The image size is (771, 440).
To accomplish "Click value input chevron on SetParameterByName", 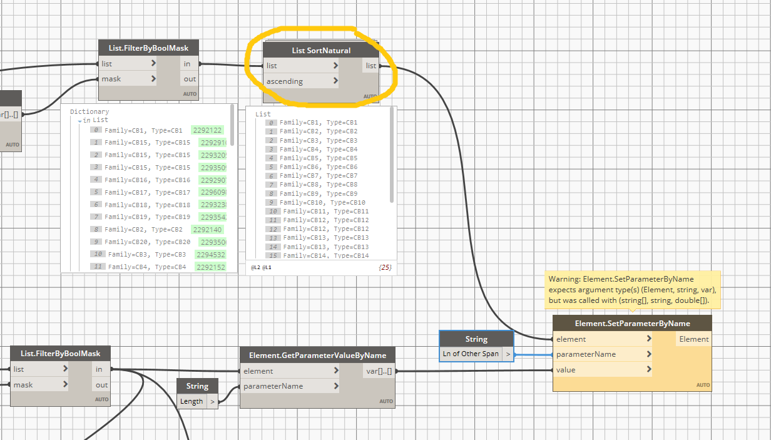I will tap(649, 369).
